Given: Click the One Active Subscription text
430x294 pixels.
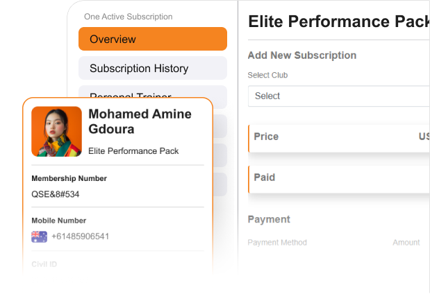Looking at the screenshot, I should coord(128,17).
